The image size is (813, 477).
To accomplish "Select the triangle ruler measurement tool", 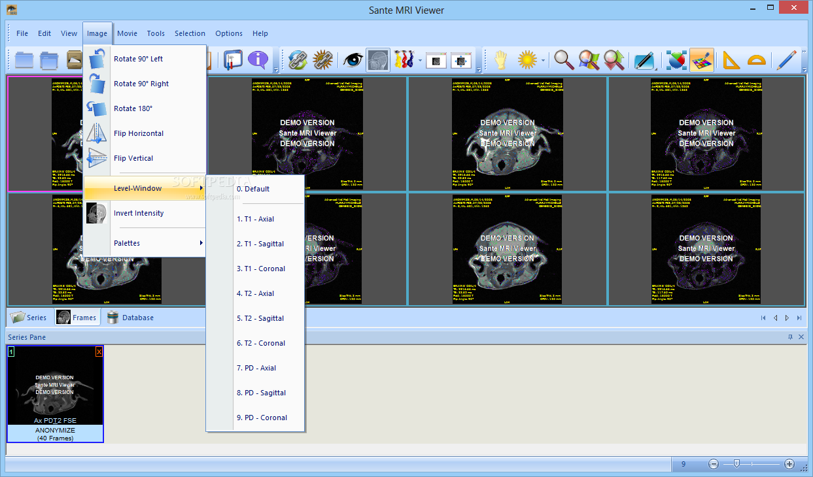I will click(731, 60).
